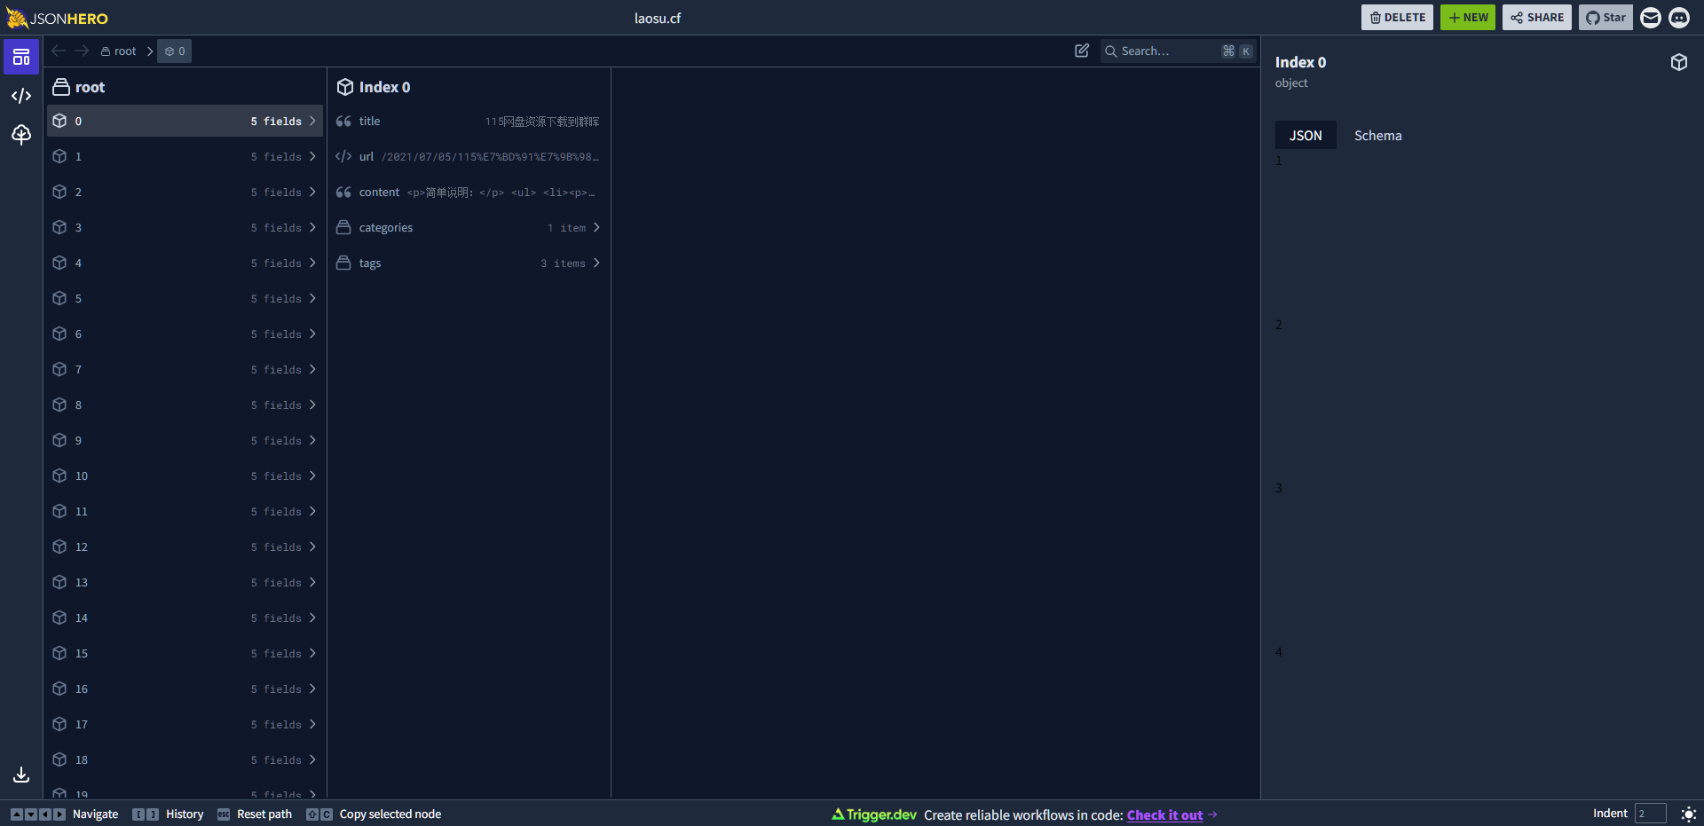Click the Navigate shortcut hint
This screenshot has width=1704, height=826.
[x=64, y=814]
